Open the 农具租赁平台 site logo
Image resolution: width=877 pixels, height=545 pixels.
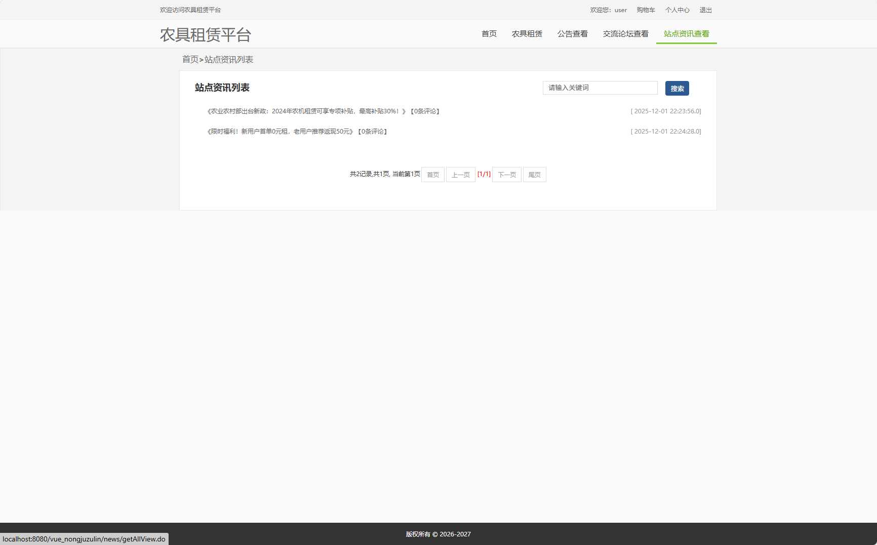[x=205, y=35]
